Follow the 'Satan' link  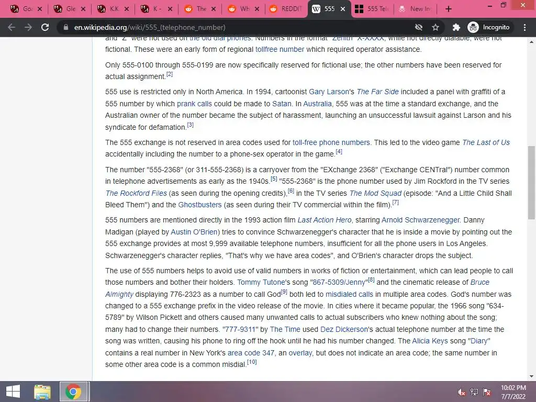pyautogui.click(x=282, y=104)
